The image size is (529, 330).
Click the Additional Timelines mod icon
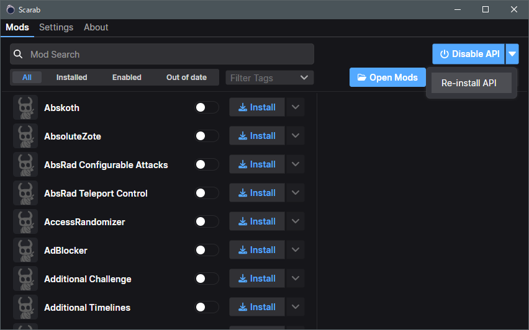tap(25, 308)
